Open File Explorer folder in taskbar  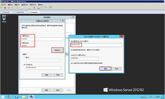coord(24,97)
